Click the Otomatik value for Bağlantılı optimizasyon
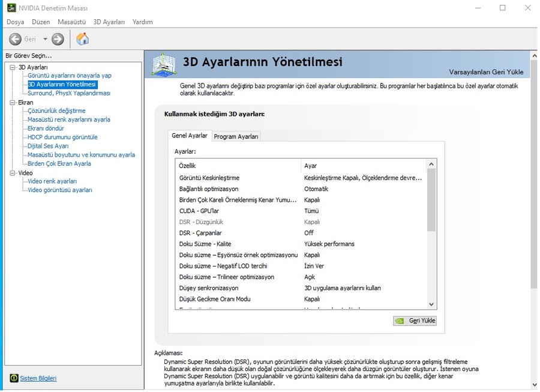The width and height of the screenshot is (540, 392). click(x=316, y=189)
